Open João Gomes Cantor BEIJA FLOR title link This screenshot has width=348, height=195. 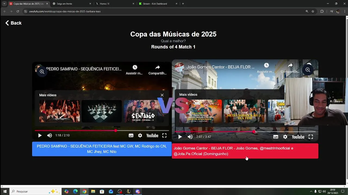pos(220,67)
